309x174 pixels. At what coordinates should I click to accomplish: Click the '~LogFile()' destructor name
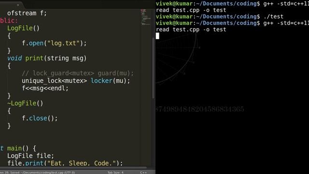pyautogui.click(x=25, y=103)
